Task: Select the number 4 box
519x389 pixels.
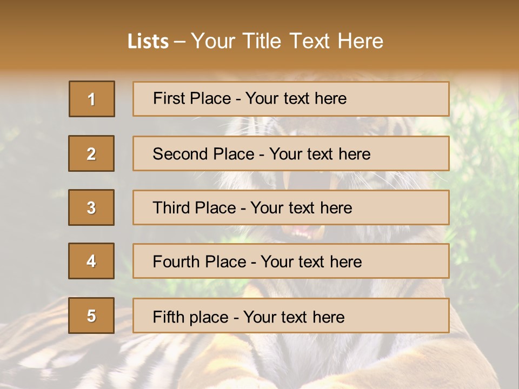Action: click(91, 261)
